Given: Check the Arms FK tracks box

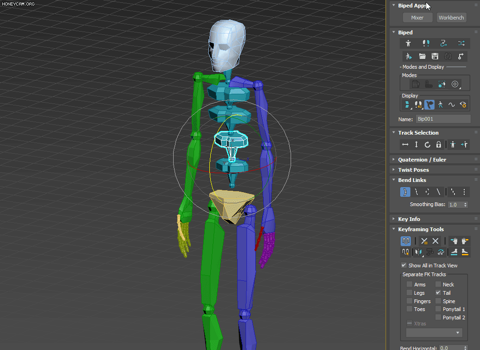Looking at the screenshot, I should [409, 284].
